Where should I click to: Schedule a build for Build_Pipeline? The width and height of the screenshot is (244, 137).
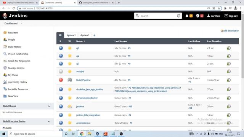[x=229, y=80]
